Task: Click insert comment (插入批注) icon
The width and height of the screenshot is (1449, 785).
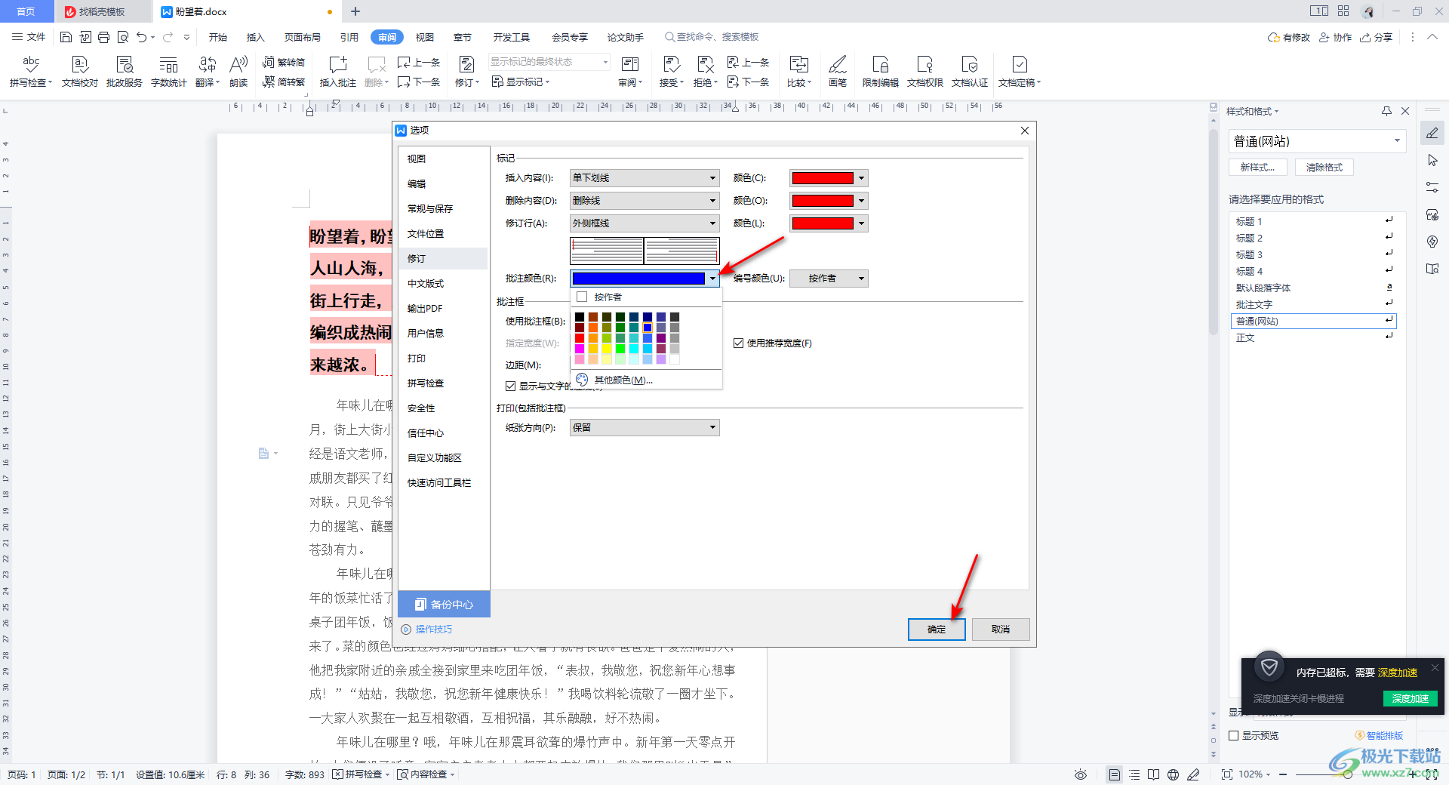Action: [337, 72]
